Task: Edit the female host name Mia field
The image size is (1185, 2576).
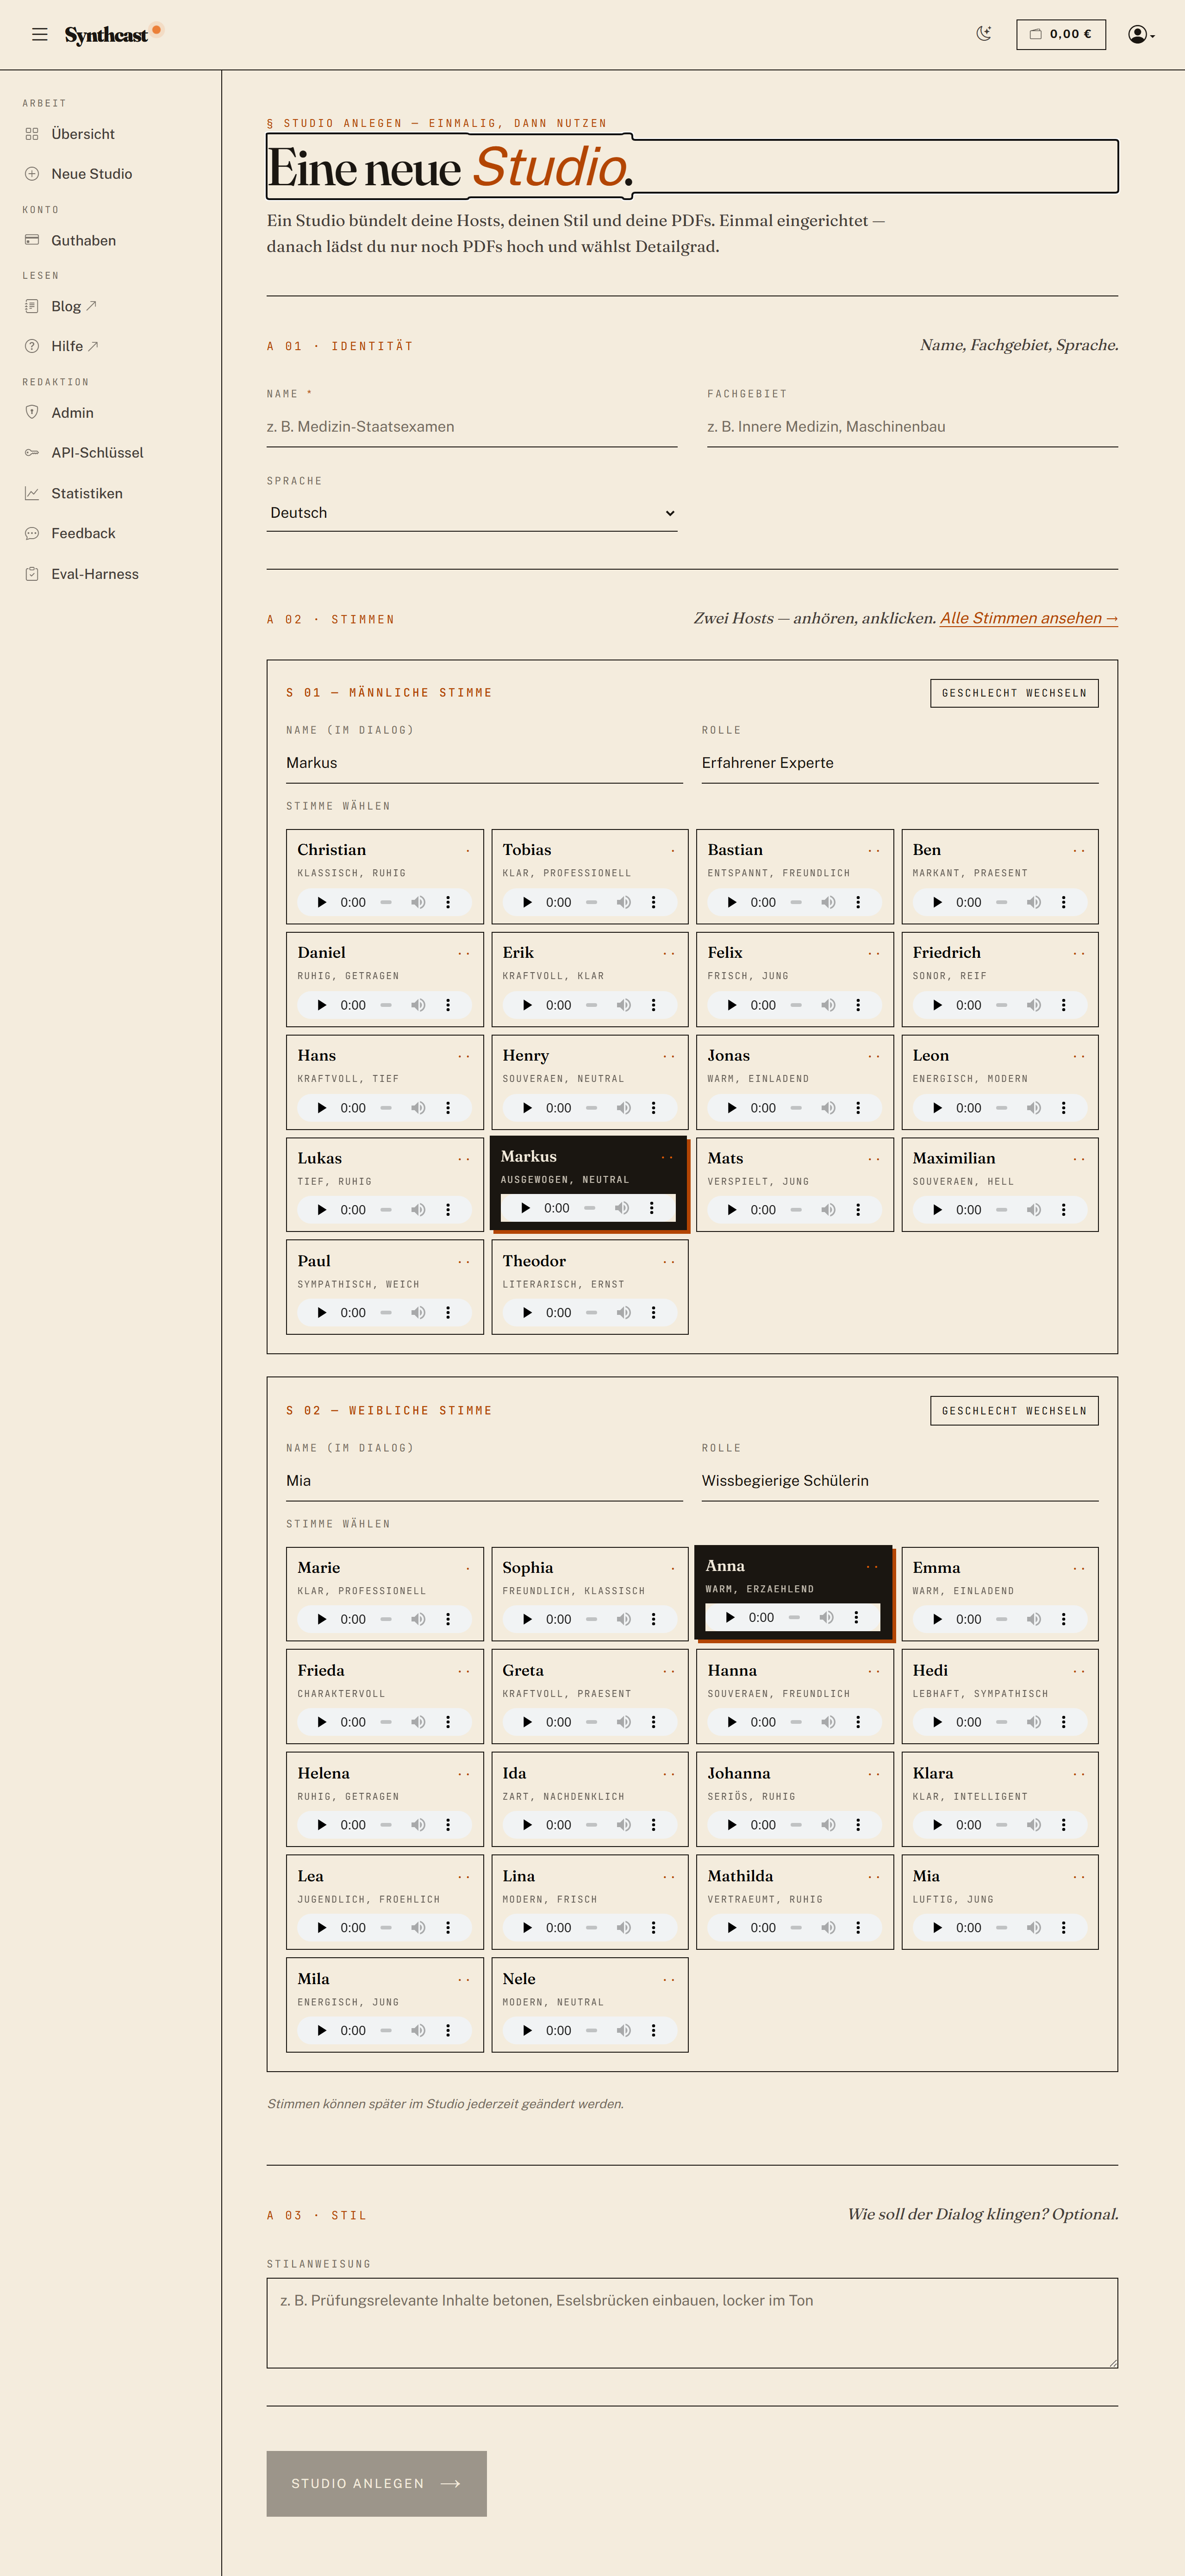Action: (485, 1481)
